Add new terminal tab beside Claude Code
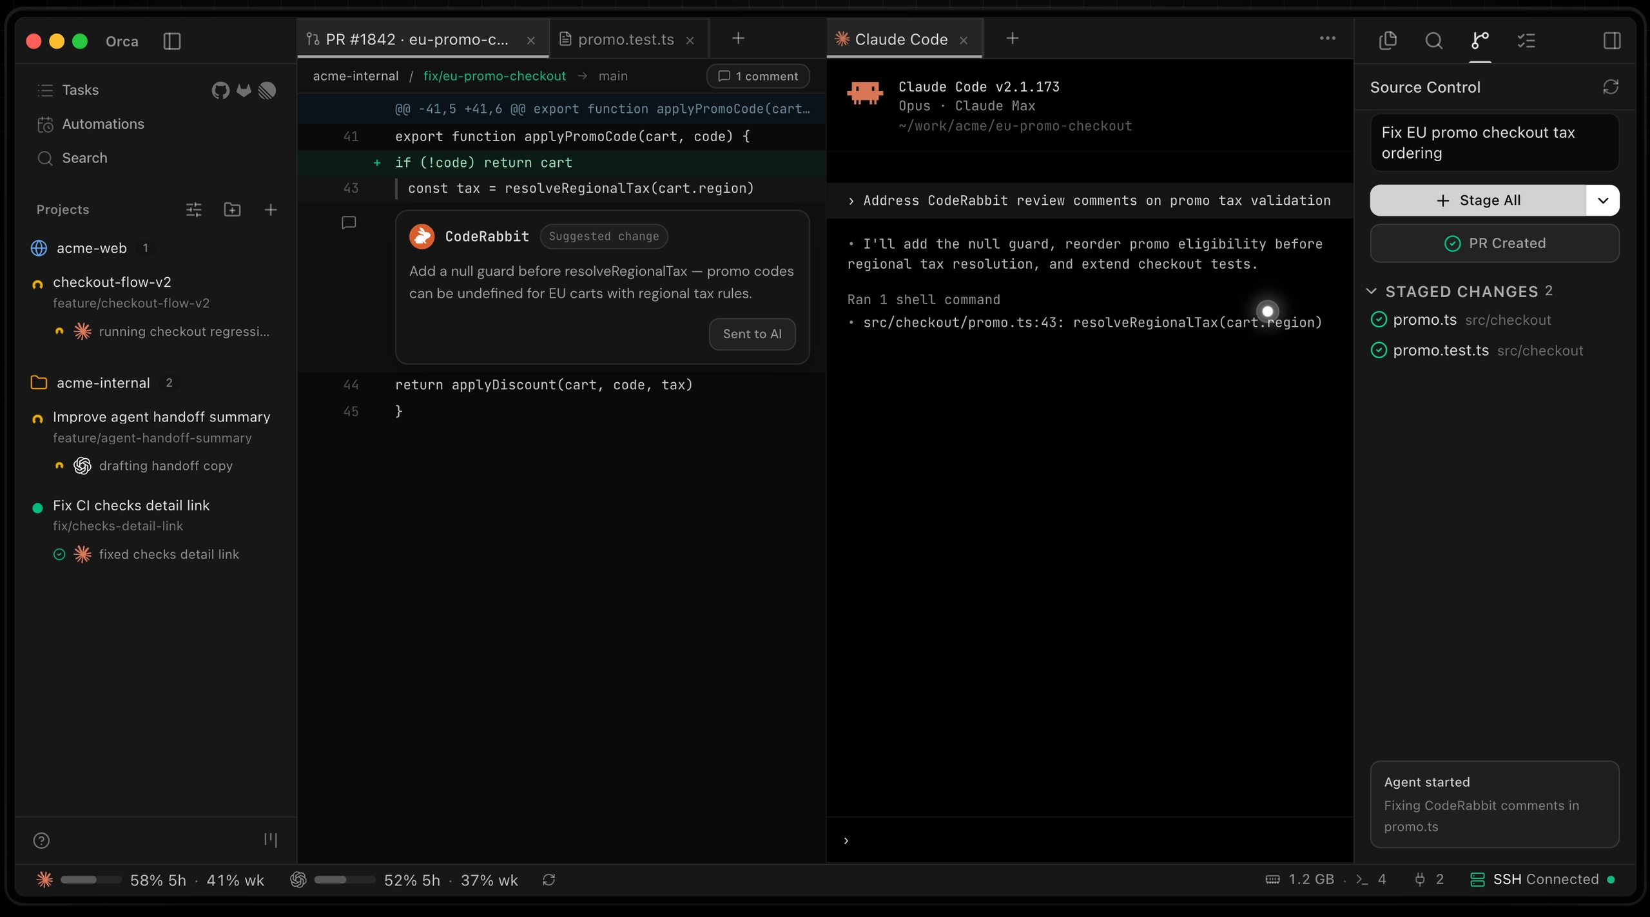The width and height of the screenshot is (1650, 917). point(1013,39)
